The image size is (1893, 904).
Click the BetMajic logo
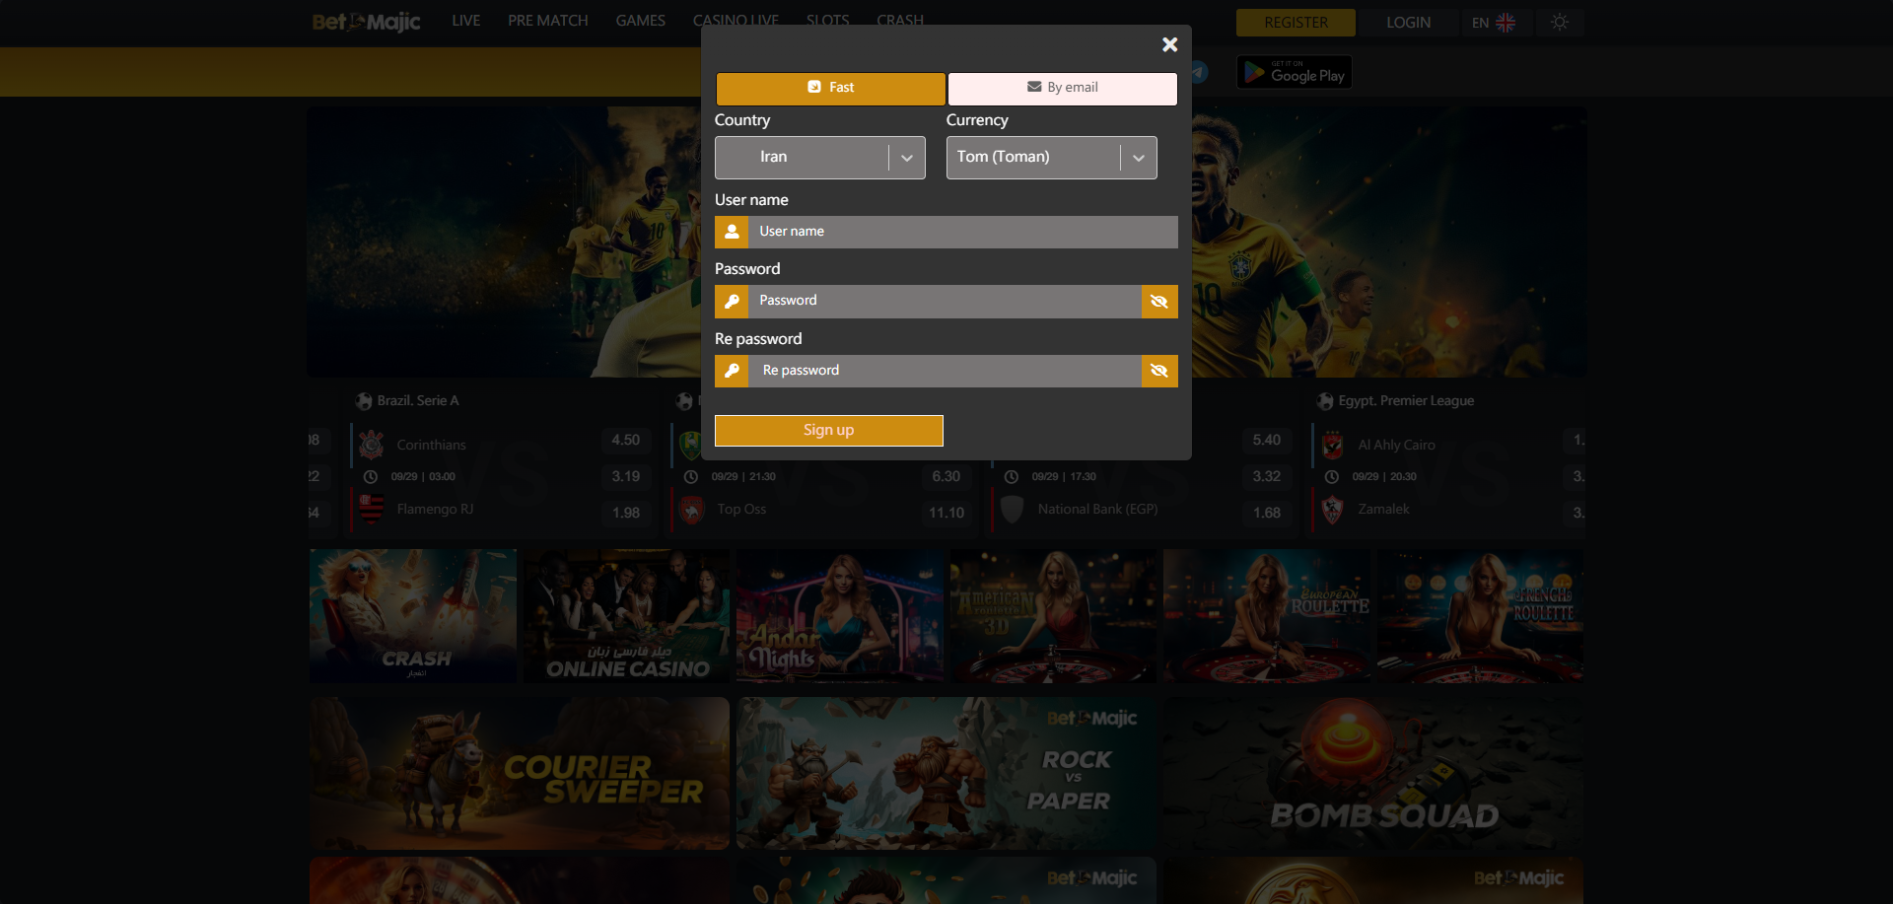click(x=366, y=22)
